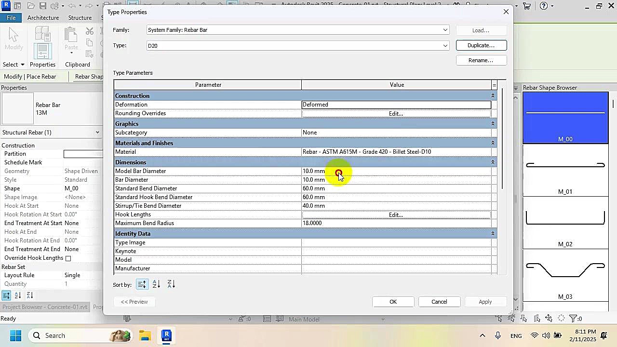This screenshot has width=617, height=347.
Task: Select the M_03 rebar shape thumbnail
Action: pyautogui.click(x=565, y=275)
